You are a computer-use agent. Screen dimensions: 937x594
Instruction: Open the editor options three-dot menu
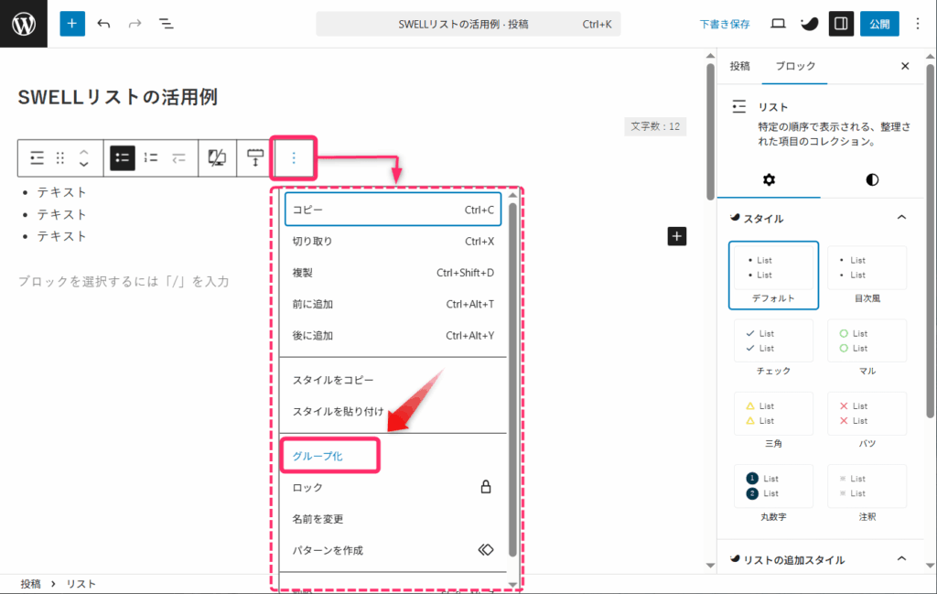pos(917,24)
